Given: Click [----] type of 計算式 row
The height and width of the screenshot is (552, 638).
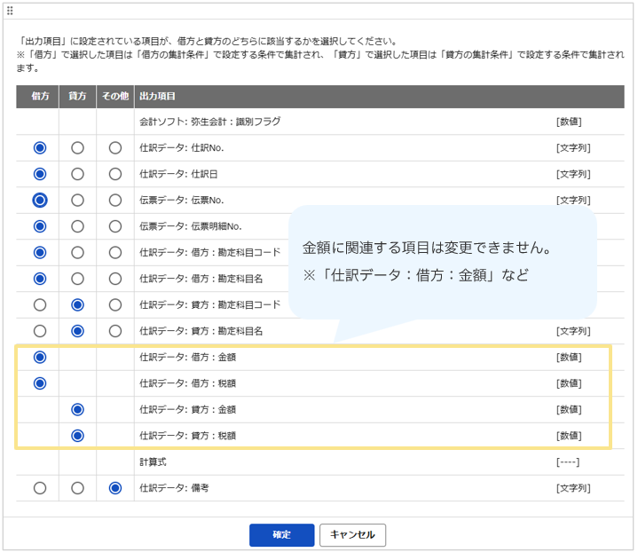Looking at the screenshot, I should [x=568, y=462].
